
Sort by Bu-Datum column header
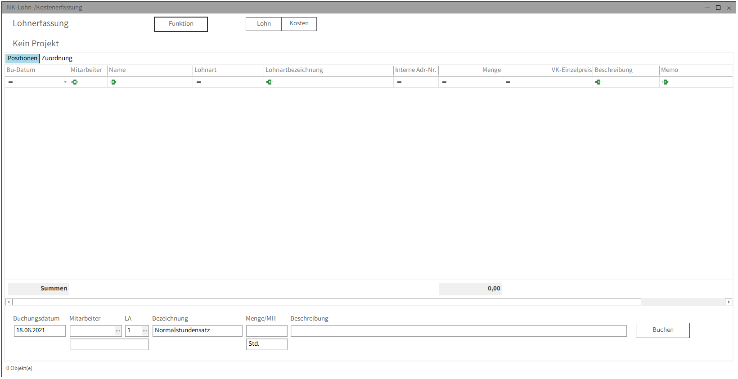(37, 70)
